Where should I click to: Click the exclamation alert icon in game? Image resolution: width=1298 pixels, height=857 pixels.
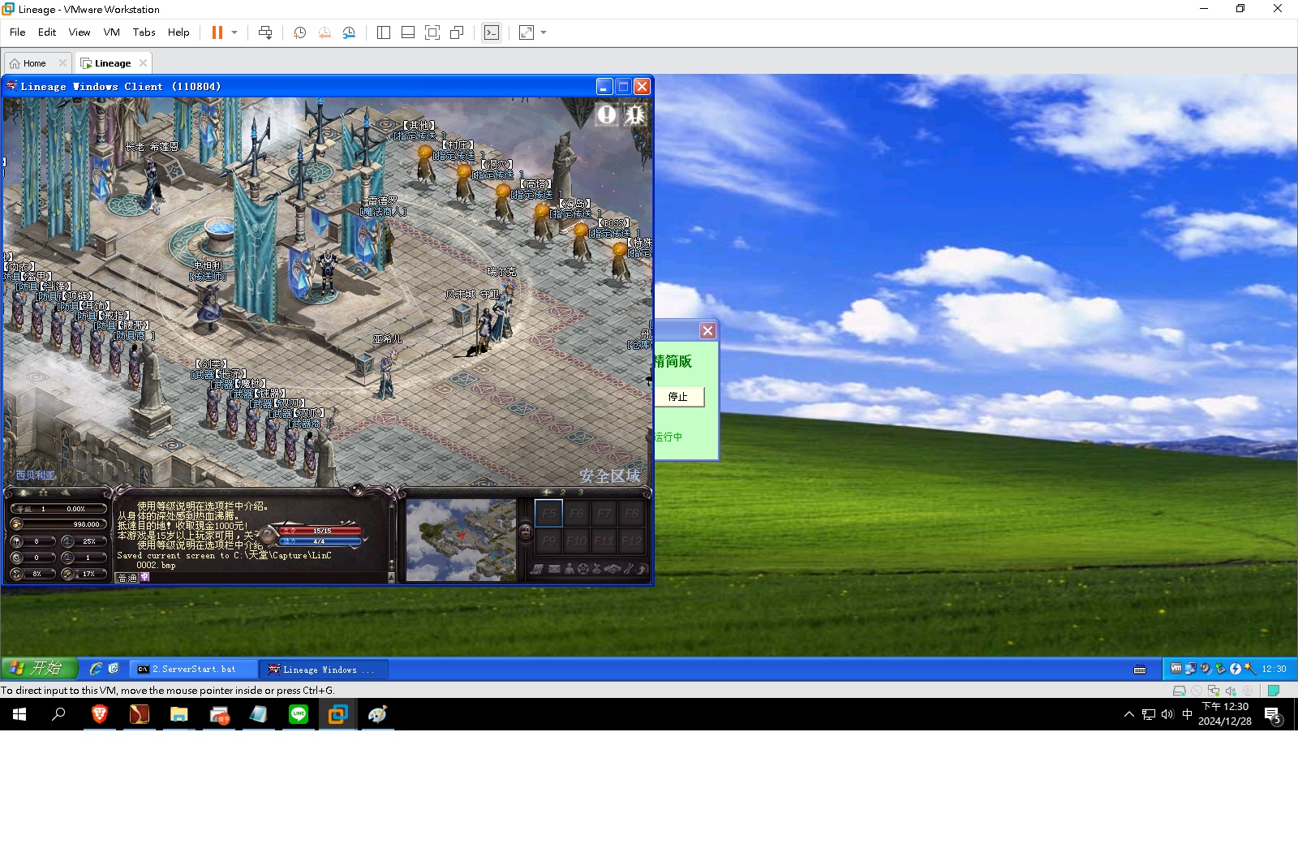[x=607, y=114]
